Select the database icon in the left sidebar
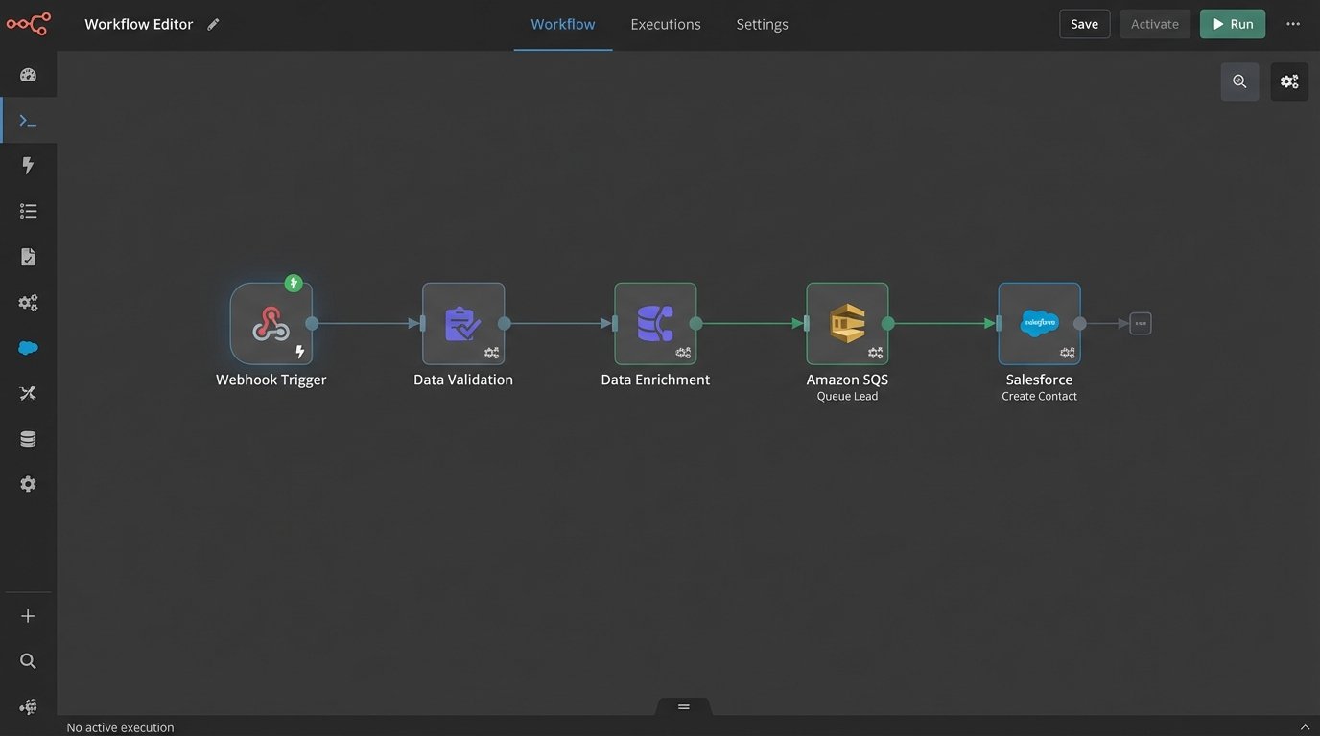Image resolution: width=1320 pixels, height=736 pixels. click(25, 437)
